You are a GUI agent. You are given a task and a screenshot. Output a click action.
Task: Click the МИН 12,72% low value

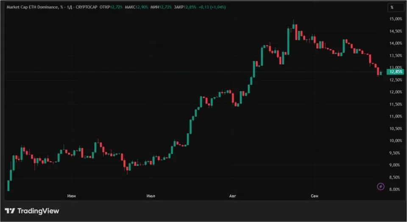click(161, 7)
